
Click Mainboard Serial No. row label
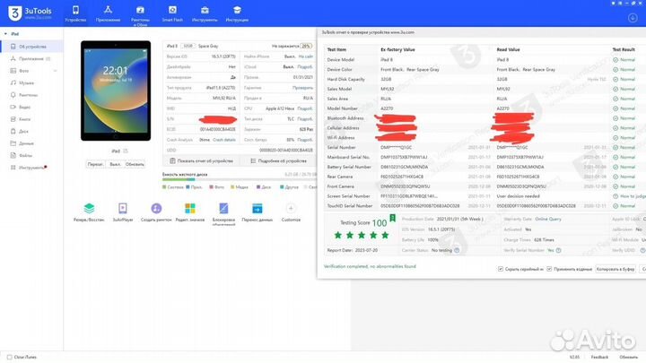348,157
